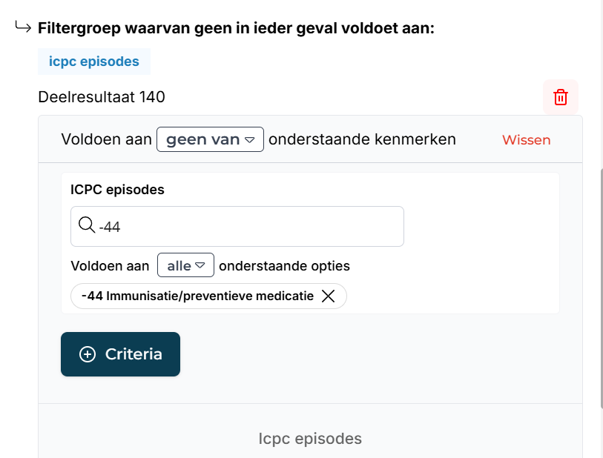This screenshot has height=458, width=603.
Task: Remove the -44 Immunisatie/preventieve medicatie chip
Action: [x=328, y=296]
